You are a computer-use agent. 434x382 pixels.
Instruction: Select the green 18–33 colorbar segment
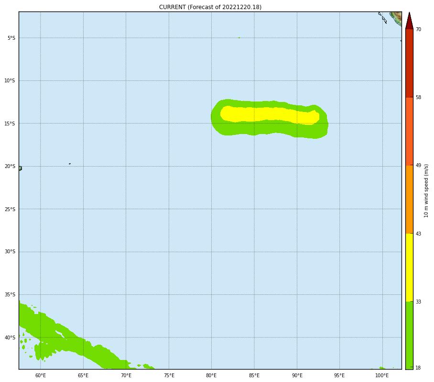coord(409,335)
